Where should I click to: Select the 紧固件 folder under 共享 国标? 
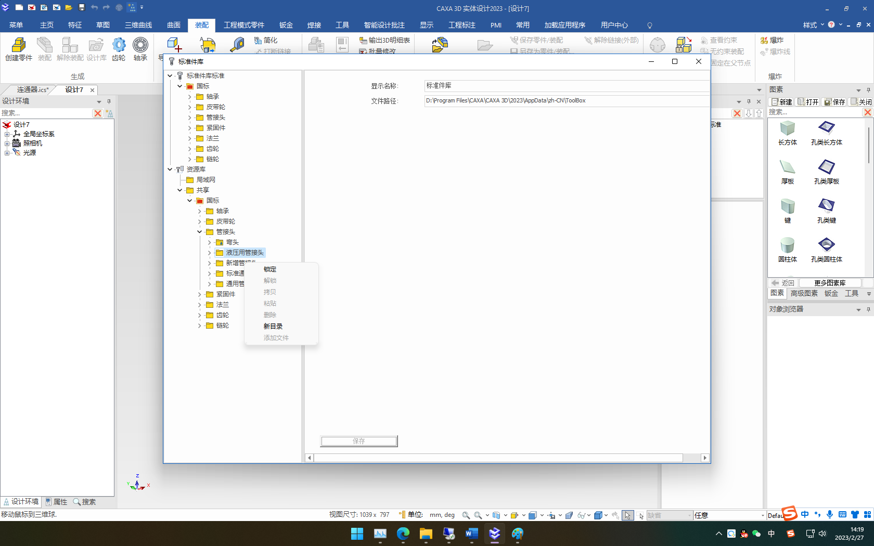click(x=225, y=294)
